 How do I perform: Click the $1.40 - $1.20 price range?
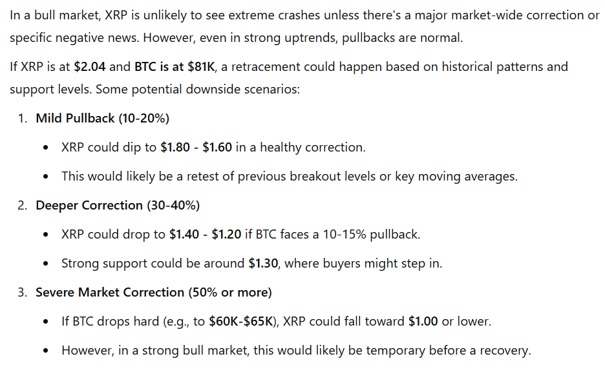point(205,234)
